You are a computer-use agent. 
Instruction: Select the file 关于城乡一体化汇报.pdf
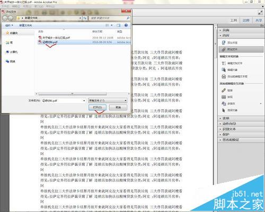(x=56, y=38)
